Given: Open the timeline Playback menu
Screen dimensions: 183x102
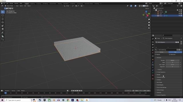Looking at the screenshot, I should [x=8, y=91].
